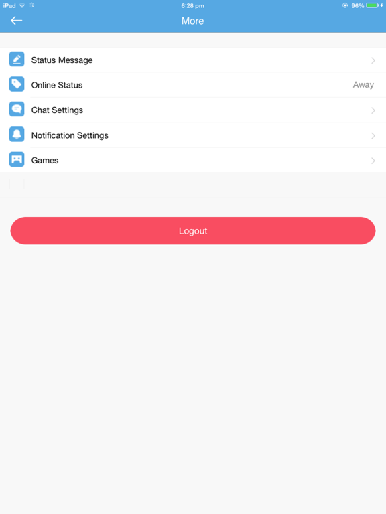Click the red Logout button

pyautogui.click(x=193, y=230)
